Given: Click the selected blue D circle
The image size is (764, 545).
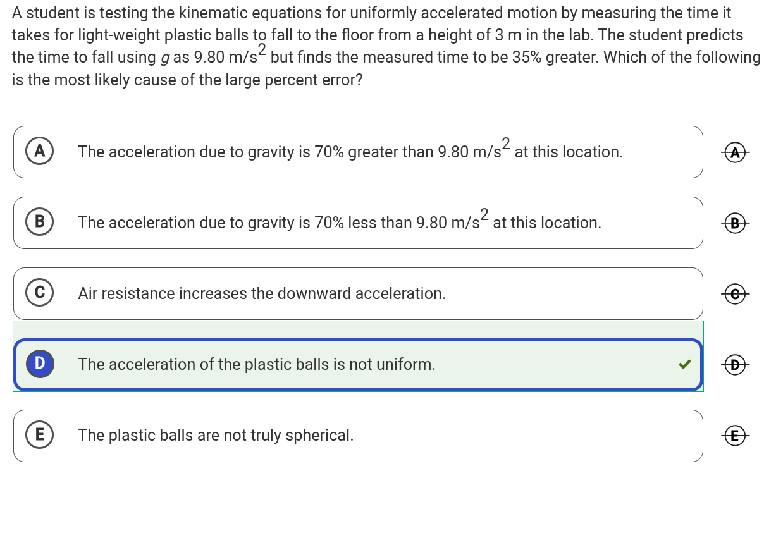Looking at the screenshot, I should coord(40,364).
